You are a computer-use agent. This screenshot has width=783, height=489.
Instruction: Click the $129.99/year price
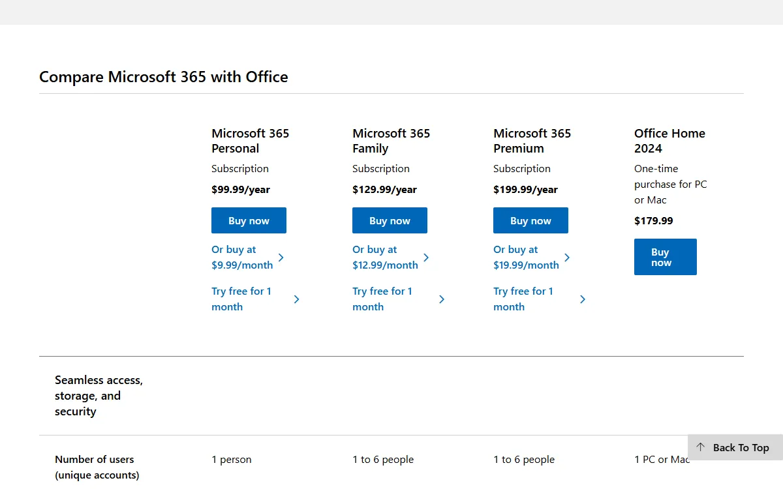[385, 190]
